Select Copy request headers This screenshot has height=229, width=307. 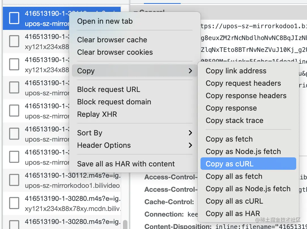click(x=243, y=83)
